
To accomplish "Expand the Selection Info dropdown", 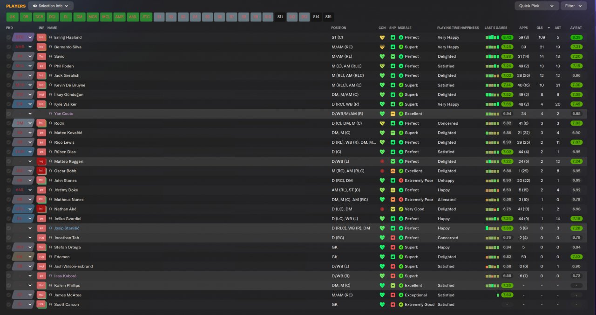I will [x=51, y=6].
